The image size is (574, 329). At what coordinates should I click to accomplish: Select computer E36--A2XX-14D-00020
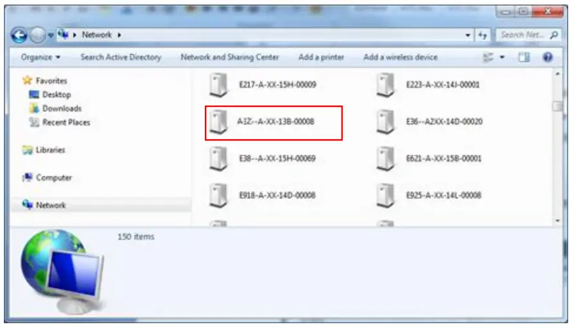(x=444, y=122)
